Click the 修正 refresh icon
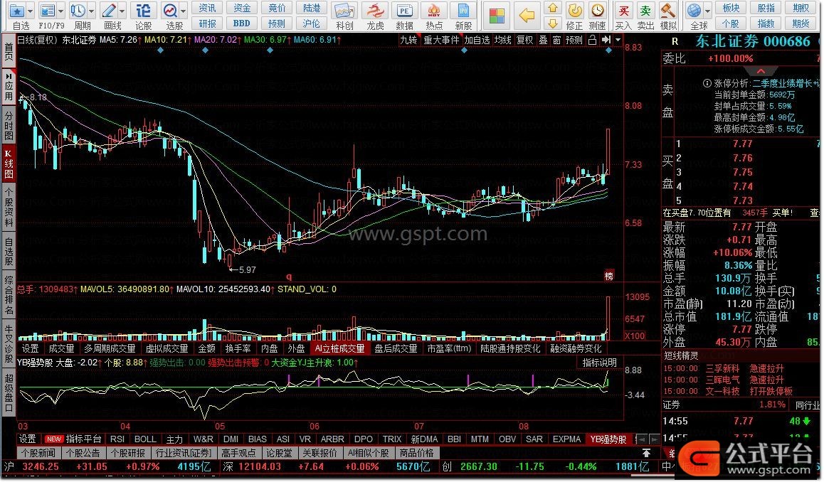Viewport: 824px width, 482px height. (574, 11)
